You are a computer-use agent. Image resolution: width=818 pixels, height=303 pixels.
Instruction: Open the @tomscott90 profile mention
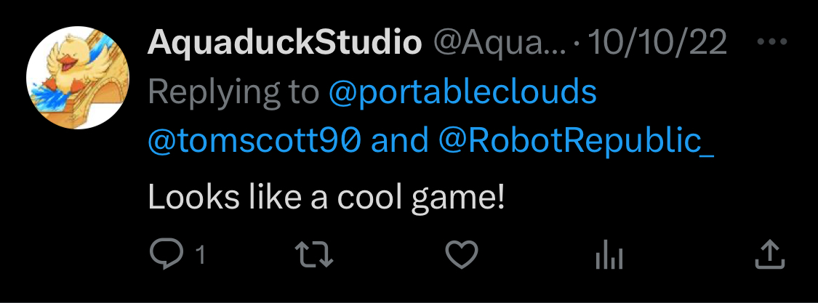pyautogui.click(x=254, y=141)
